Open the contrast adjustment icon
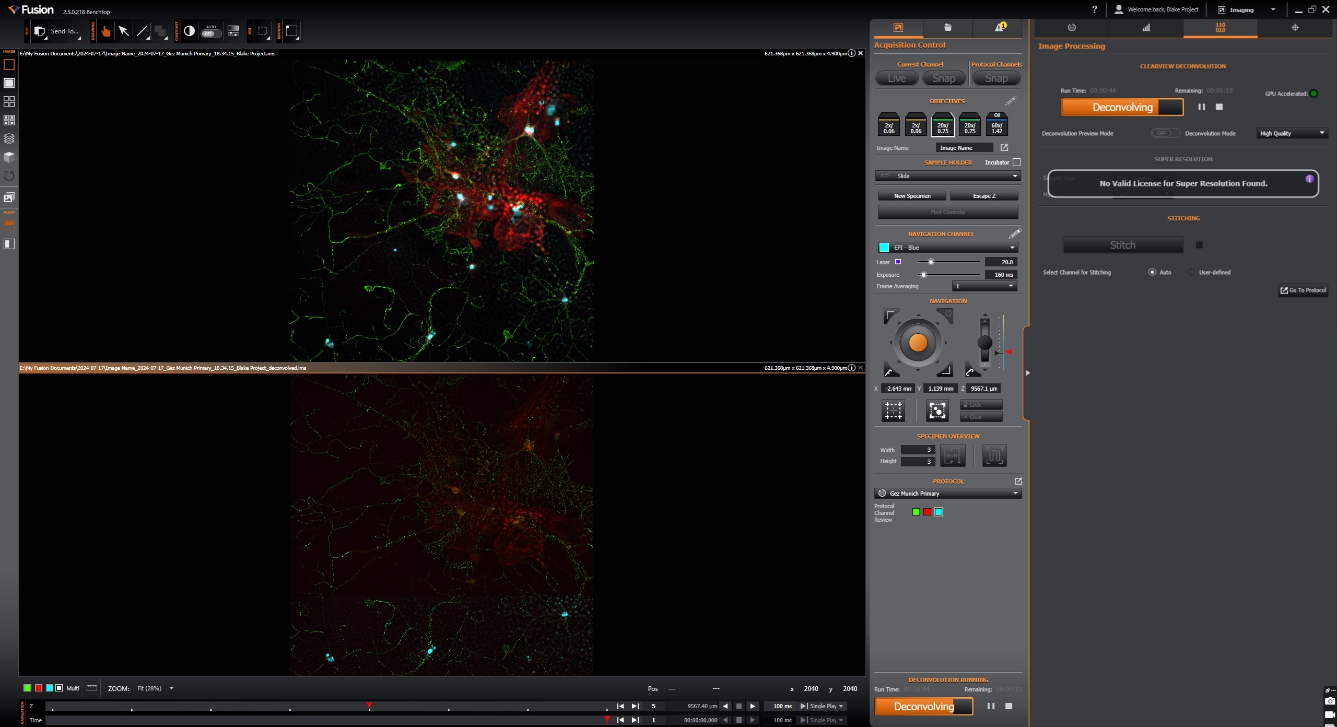The width and height of the screenshot is (1337, 727). pos(190,31)
